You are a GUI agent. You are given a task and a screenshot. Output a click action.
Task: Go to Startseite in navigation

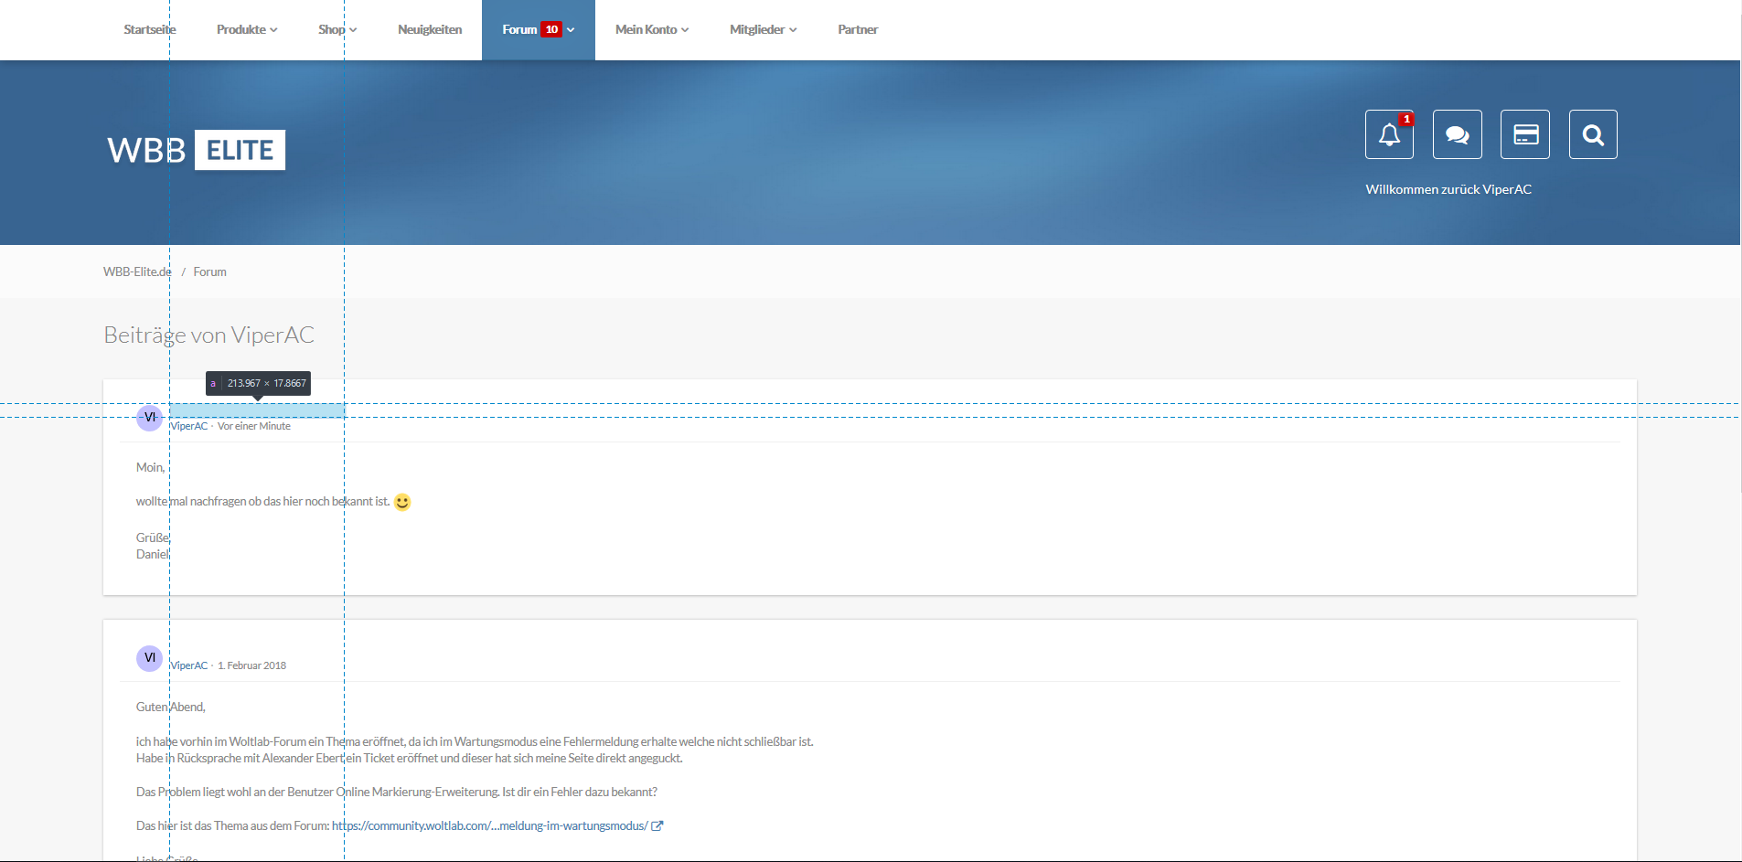point(149,30)
